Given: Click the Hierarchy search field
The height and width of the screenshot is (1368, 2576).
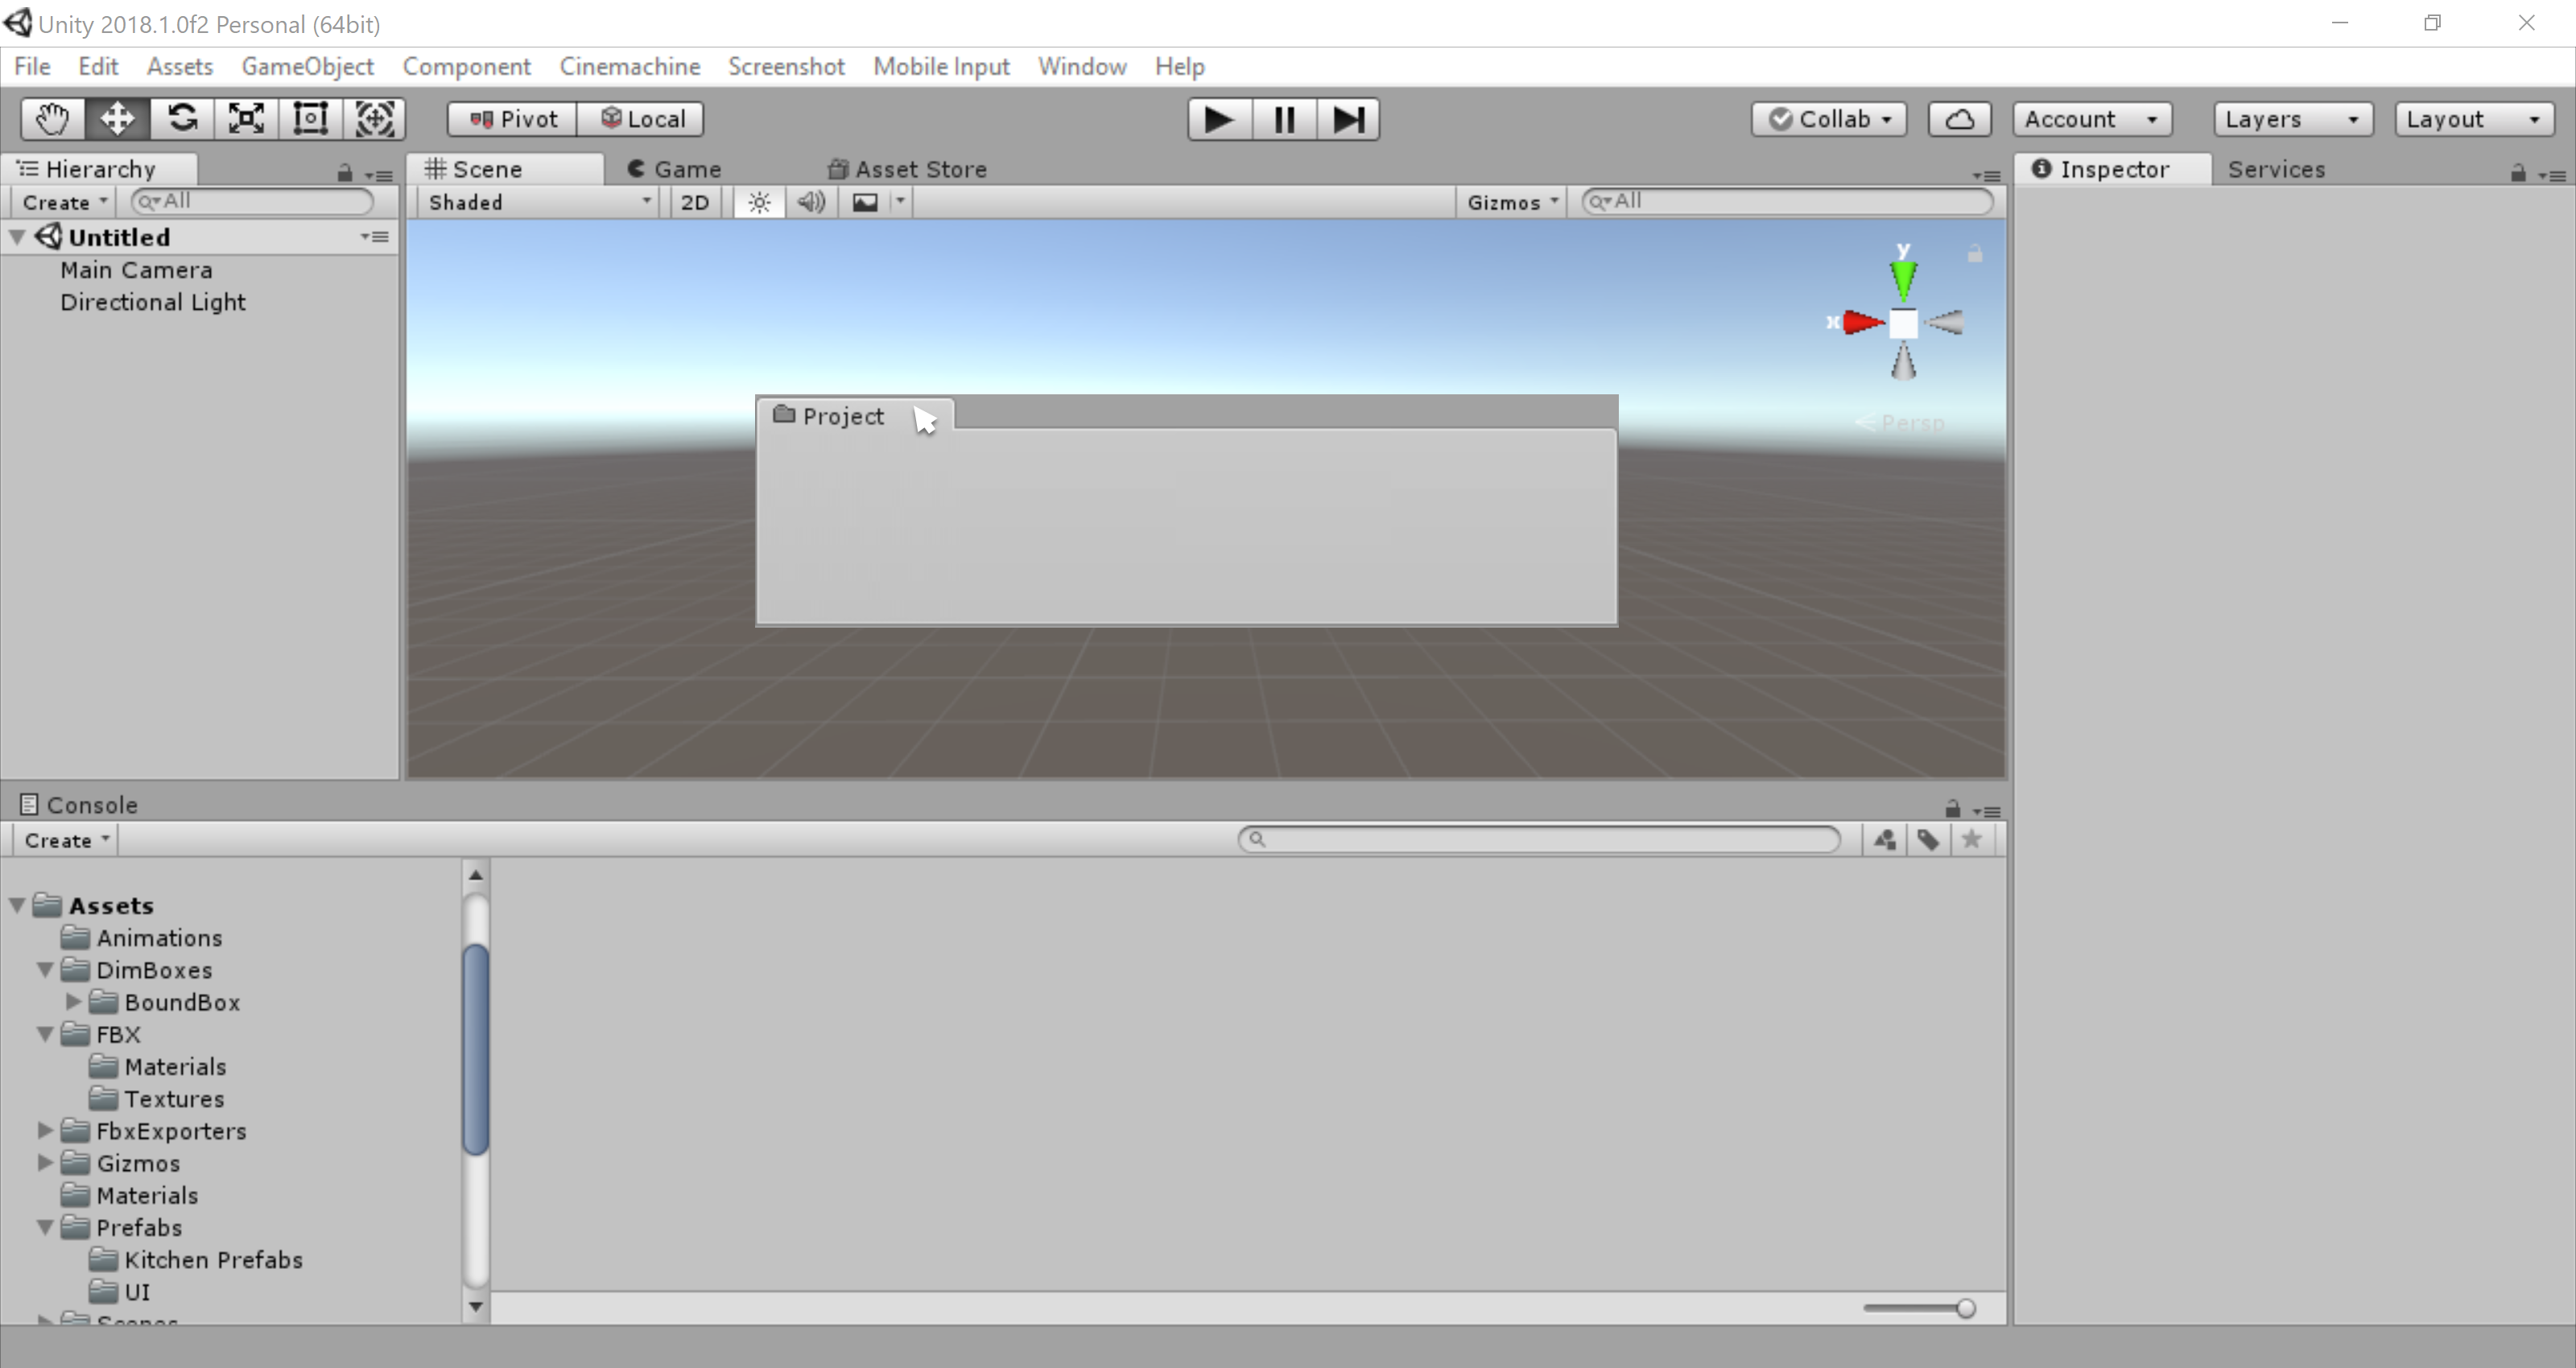Looking at the screenshot, I should pos(262,201).
